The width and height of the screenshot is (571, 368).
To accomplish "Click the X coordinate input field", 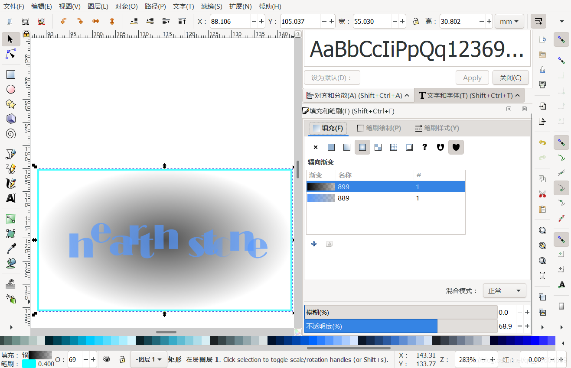I will pos(230,21).
